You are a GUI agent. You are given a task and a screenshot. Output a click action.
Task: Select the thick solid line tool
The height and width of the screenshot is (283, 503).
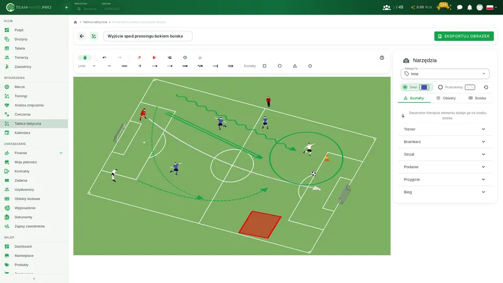[x=125, y=66]
